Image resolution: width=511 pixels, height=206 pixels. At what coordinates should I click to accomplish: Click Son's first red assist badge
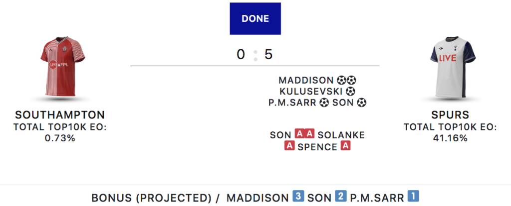tap(299, 134)
